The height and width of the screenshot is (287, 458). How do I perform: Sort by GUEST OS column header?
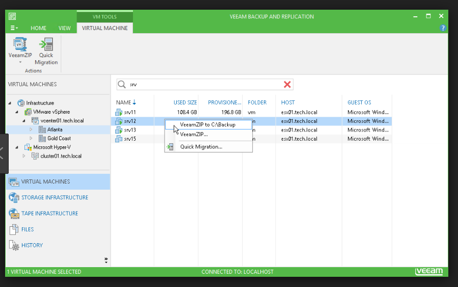(359, 102)
